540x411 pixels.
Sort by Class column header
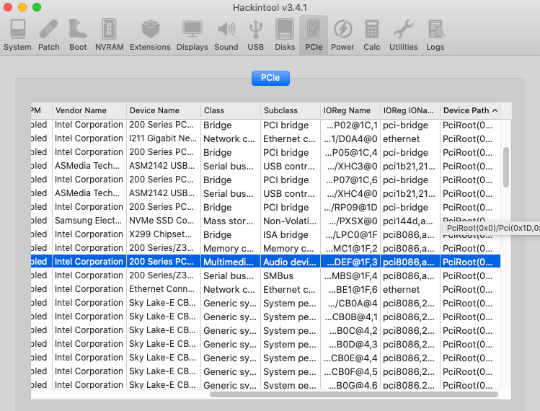click(x=231, y=110)
